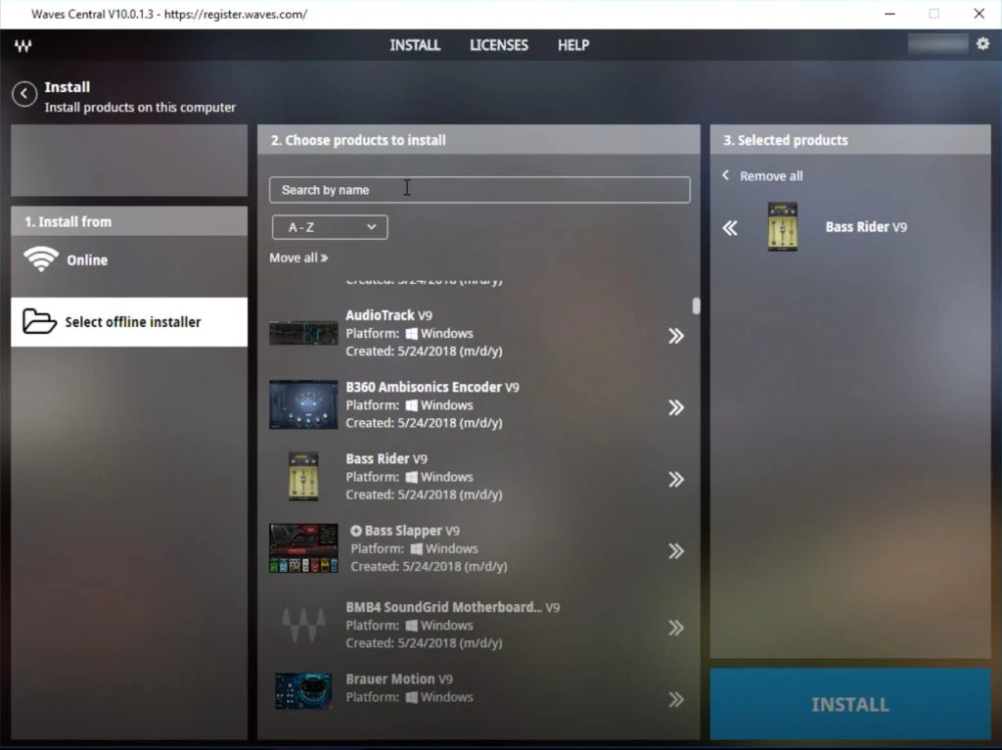Select the B360 Ambisonics Encoder V9 name
1002x750 pixels.
[432, 387]
